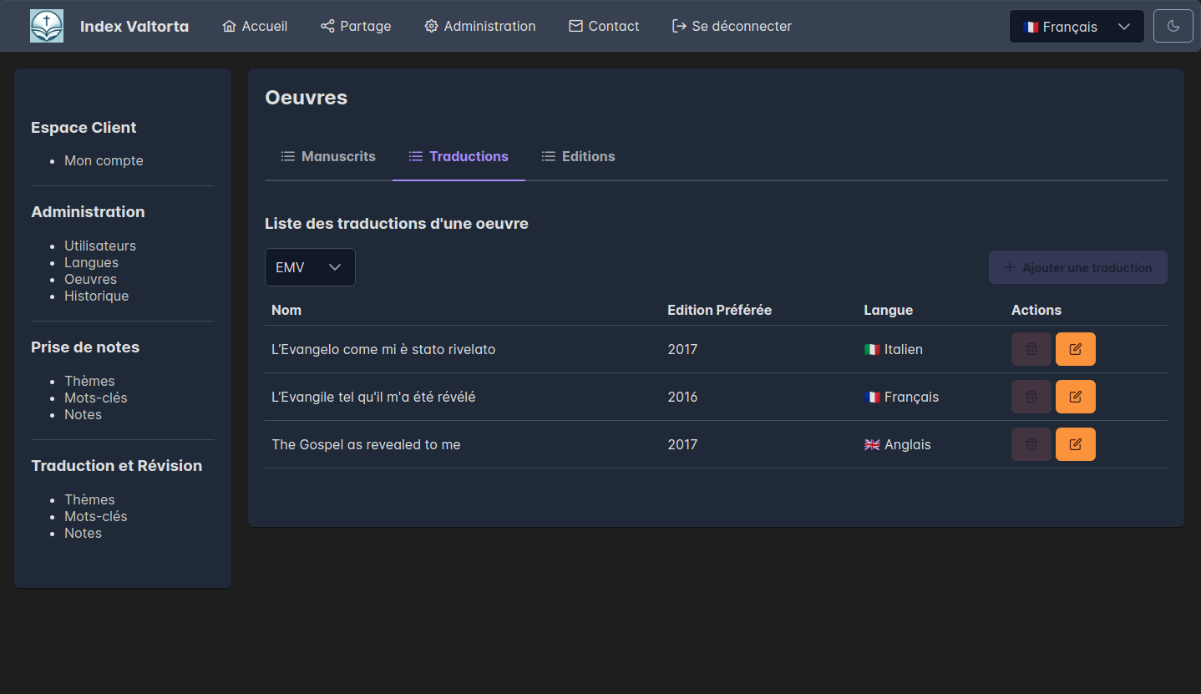The image size is (1201, 694).
Task: Switch to the Manuscrits tab
Action: [x=328, y=156]
